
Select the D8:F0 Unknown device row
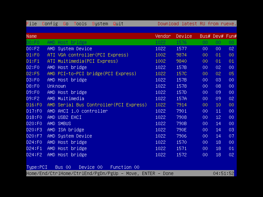point(131,86)
